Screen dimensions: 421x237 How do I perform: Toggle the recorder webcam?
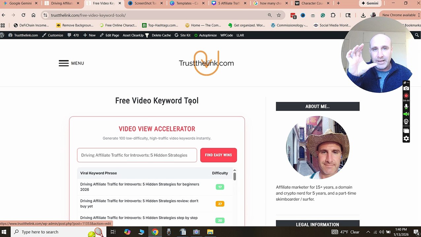(406, 121)
